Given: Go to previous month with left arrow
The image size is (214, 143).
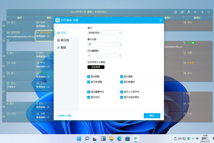Looking at the screenshot, I should coord(195,12).
